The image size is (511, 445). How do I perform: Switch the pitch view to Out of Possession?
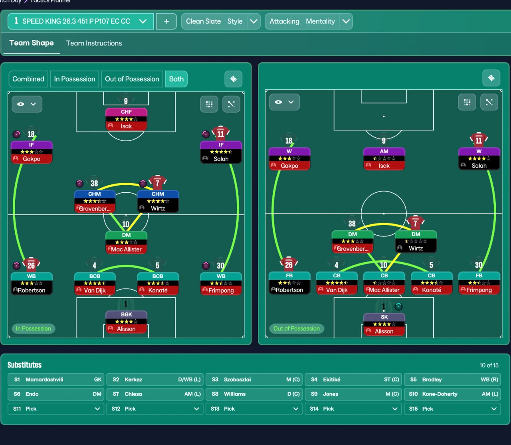132,79
